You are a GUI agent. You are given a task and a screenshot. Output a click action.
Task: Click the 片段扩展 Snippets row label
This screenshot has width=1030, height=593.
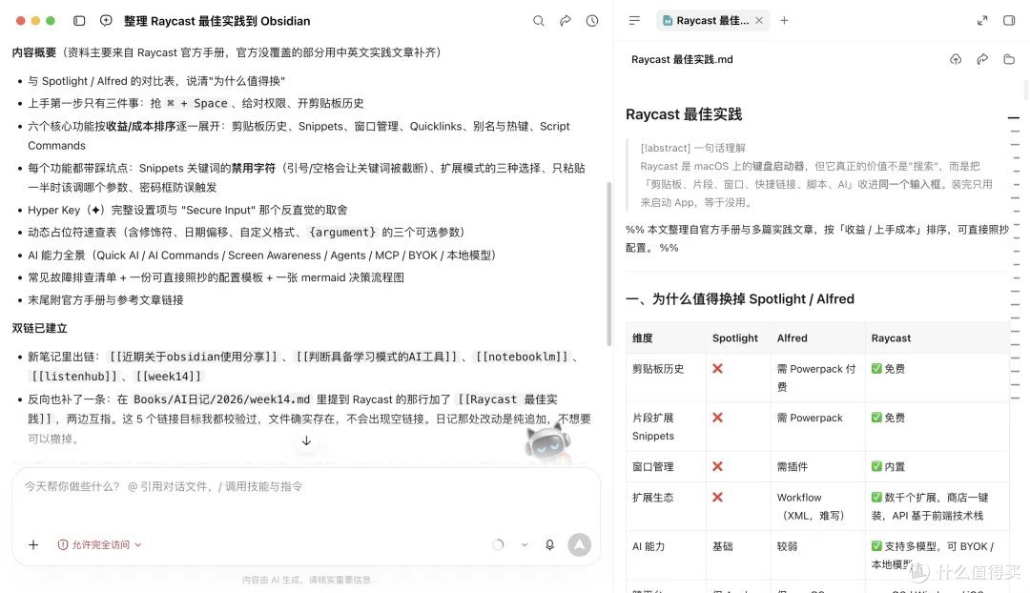(x=653, y=427)
